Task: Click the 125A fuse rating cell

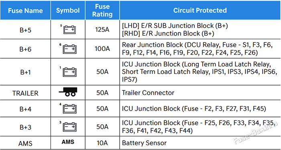Action: [x=102, y=30]
